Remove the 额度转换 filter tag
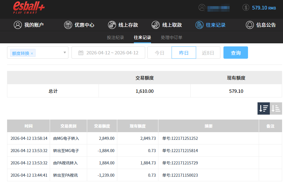Image resolution: width=283 pixels, height=185 pixels. tap(32, 53)
